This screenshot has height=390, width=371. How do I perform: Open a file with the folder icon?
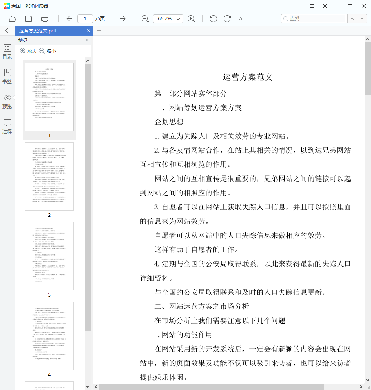coord(12,19)
